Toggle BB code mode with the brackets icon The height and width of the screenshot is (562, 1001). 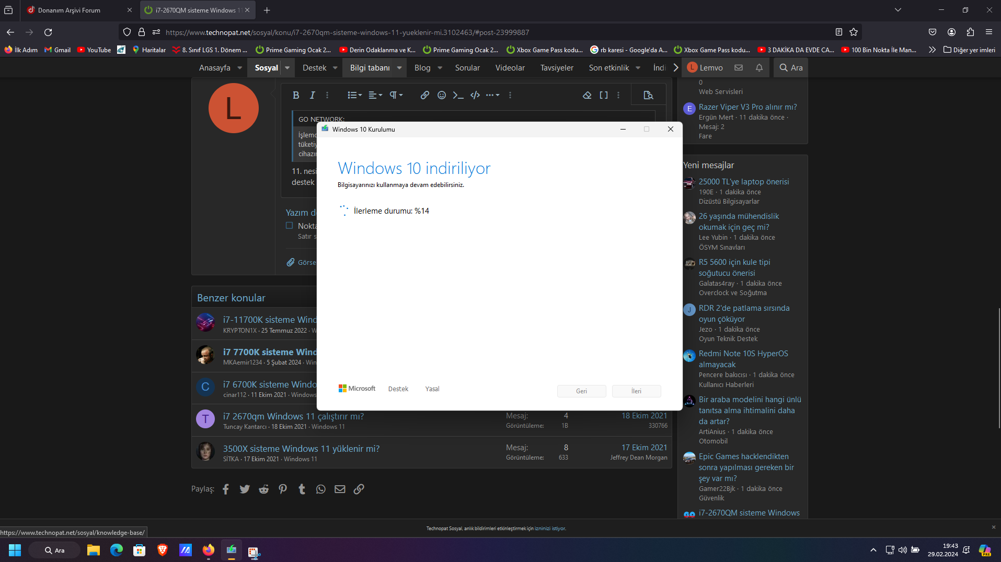pos(604,95)
